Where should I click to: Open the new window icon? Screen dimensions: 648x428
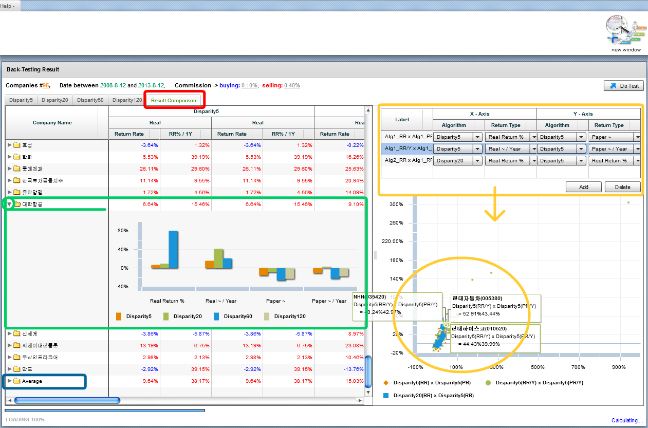click(625, 33)
